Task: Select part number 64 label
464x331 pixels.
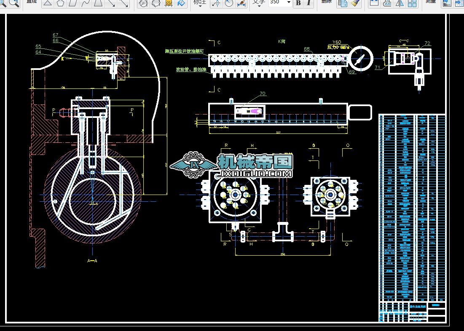Action: click(38, 52)
